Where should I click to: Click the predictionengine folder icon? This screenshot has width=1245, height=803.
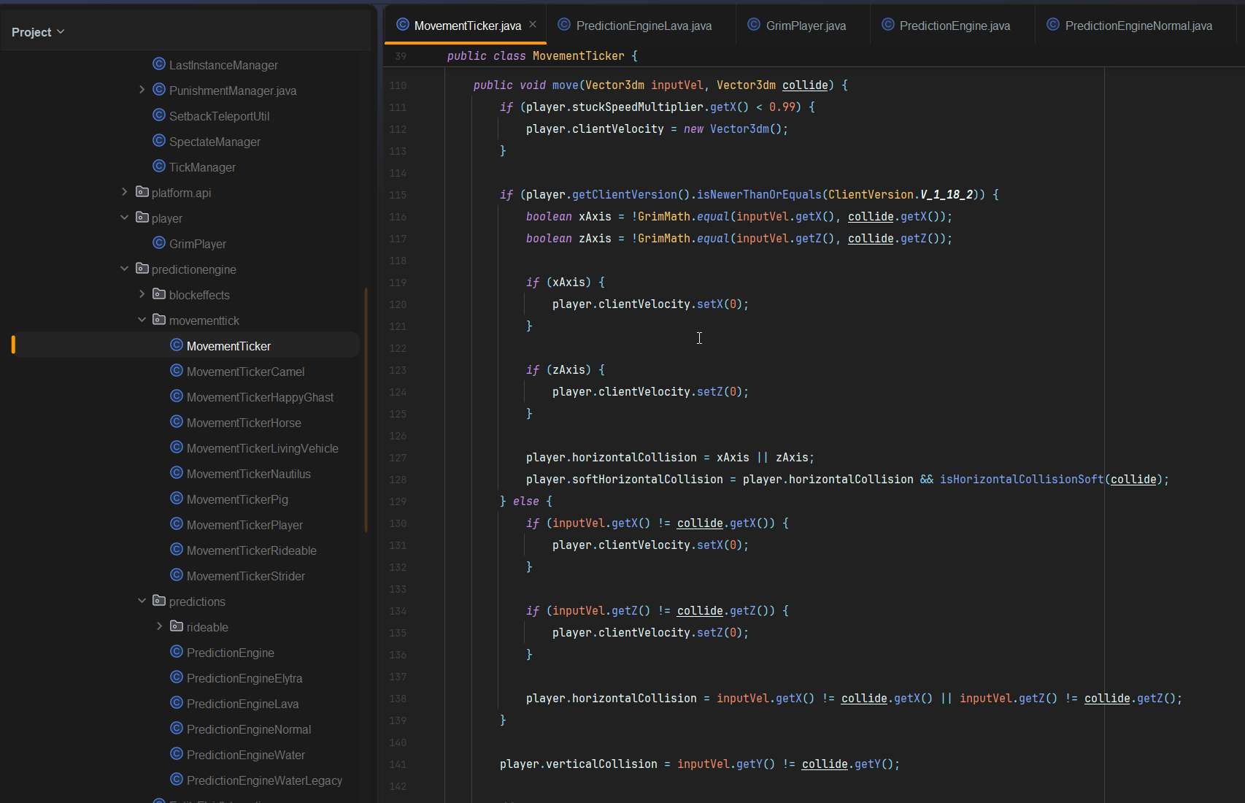(x=142, y=269)
